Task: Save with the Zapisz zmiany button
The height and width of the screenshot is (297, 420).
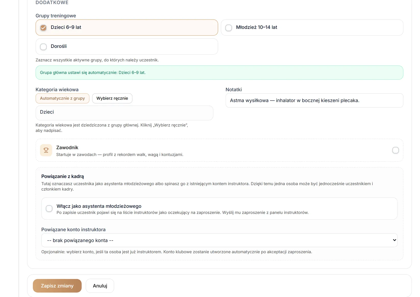Action: coord(57,286)
